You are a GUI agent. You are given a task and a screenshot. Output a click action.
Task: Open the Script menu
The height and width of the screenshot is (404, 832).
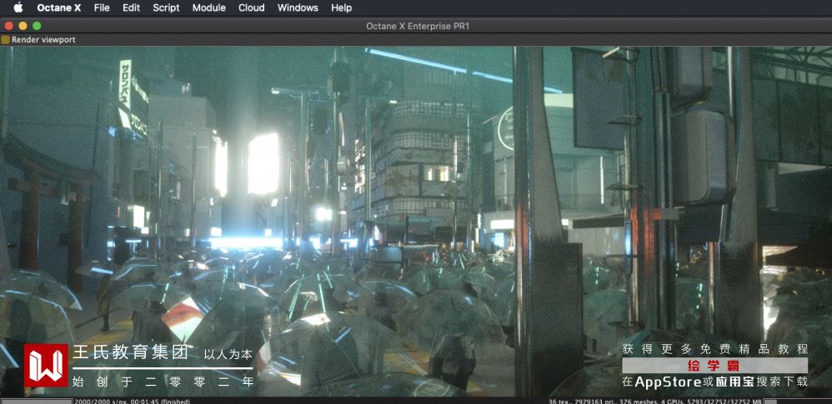[166, 8]
